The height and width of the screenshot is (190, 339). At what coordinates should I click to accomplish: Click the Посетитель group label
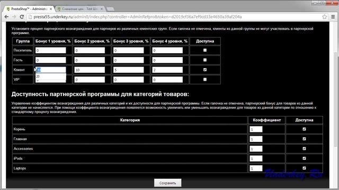pyautogui.click(x=23, y=51)
